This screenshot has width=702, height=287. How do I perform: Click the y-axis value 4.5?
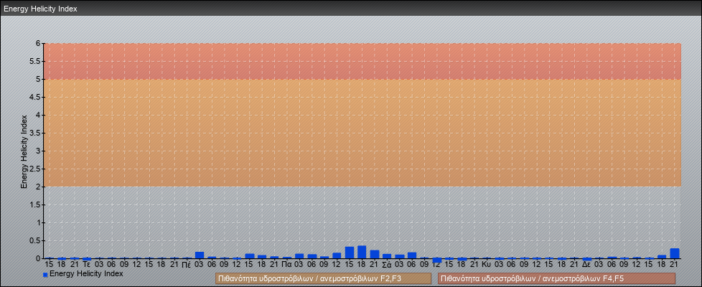[35, 97]
